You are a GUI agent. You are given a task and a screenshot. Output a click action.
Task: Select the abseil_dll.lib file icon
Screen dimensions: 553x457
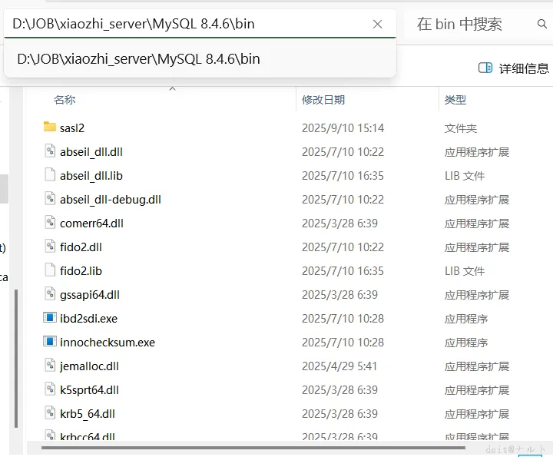coord(50,175)
